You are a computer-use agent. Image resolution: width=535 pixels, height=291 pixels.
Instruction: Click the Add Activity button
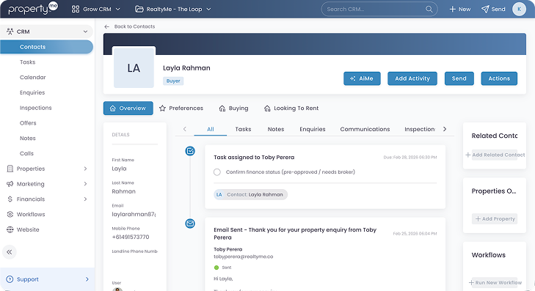tap(412, 78)
